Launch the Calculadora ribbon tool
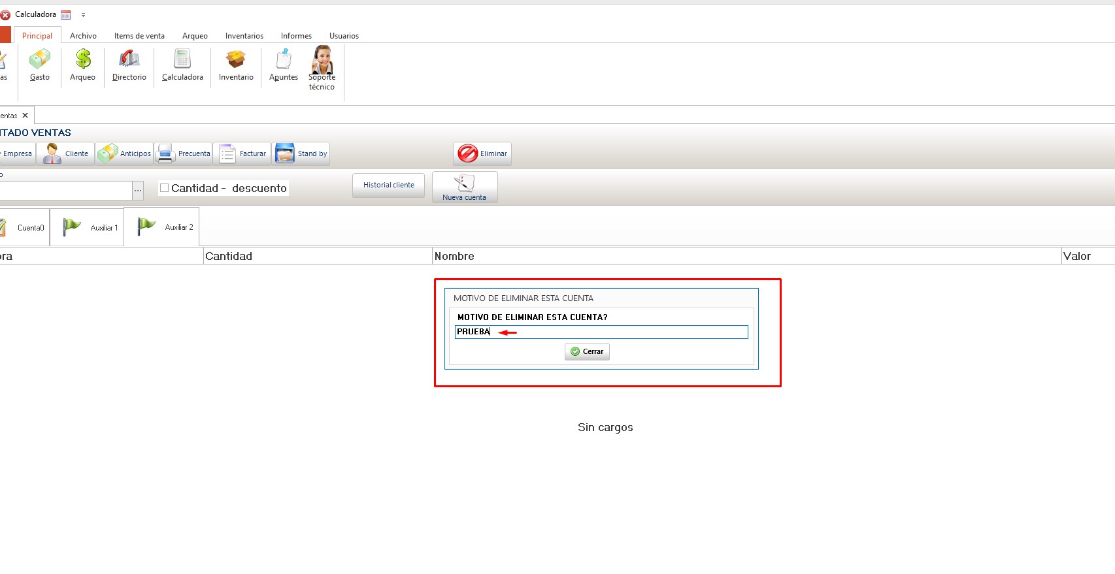This screenshot has width=1115, height=574. tap(182, 65)
